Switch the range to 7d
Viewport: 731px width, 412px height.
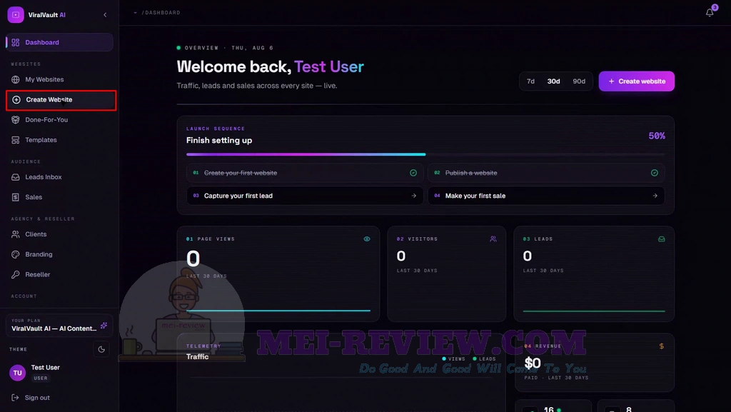tap(530, 81)
